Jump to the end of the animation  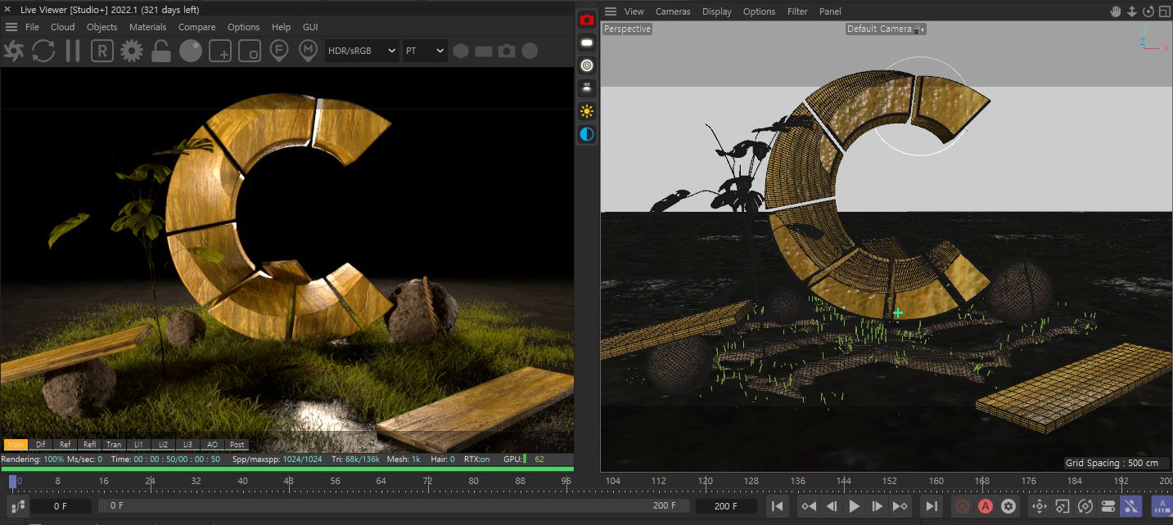click(932, 506)
